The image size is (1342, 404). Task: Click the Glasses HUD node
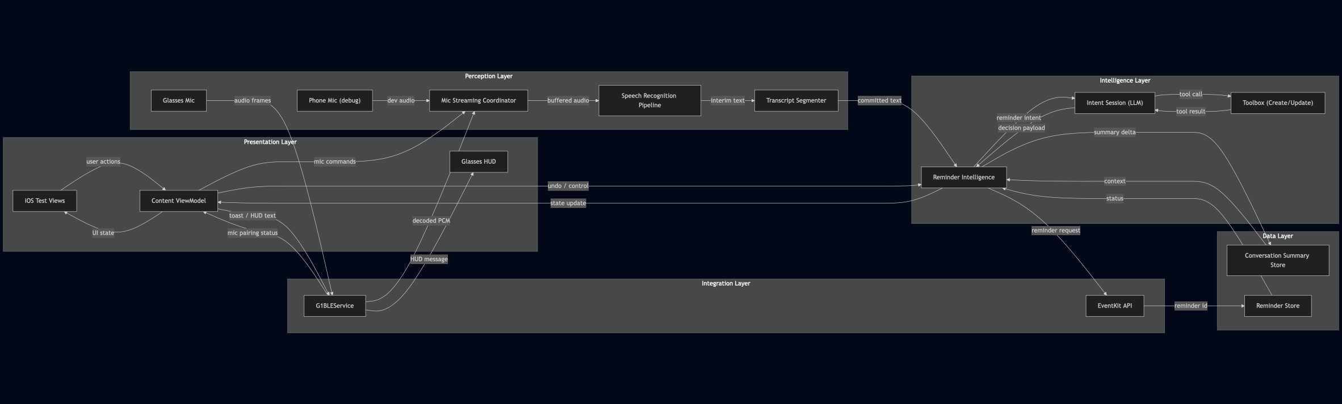[x=478, y=161]
